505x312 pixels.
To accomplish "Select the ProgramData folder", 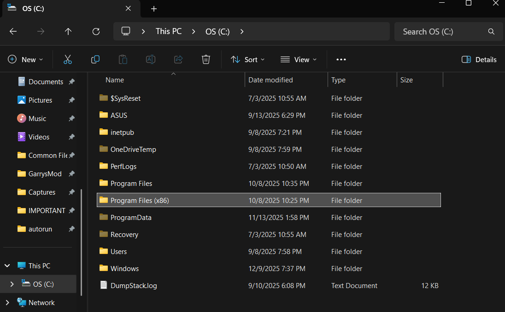I will (131, 218).
